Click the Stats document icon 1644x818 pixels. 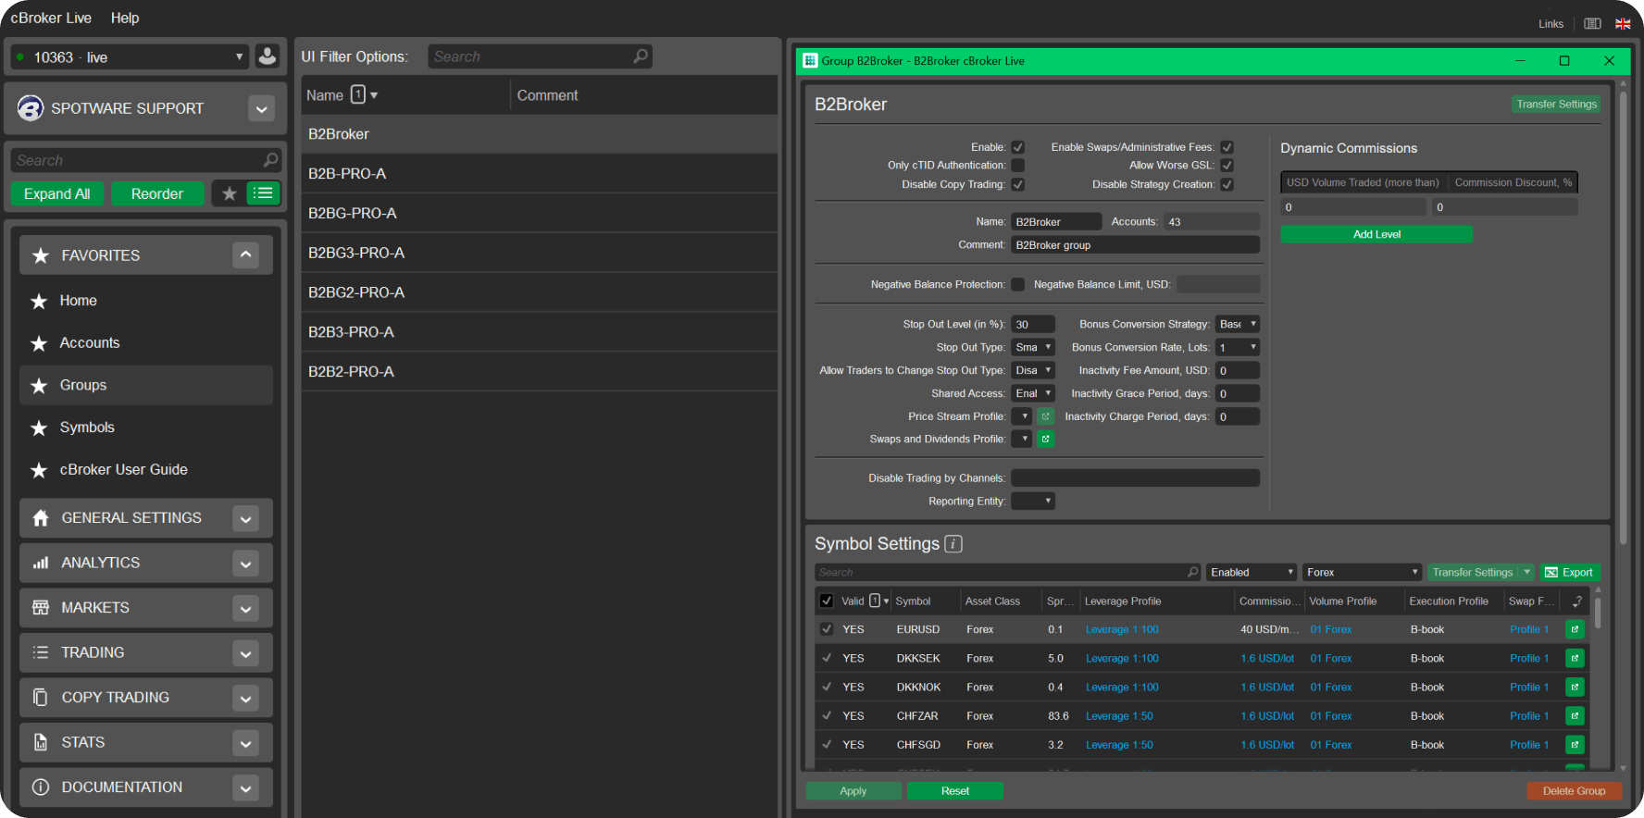pos(41,742)
